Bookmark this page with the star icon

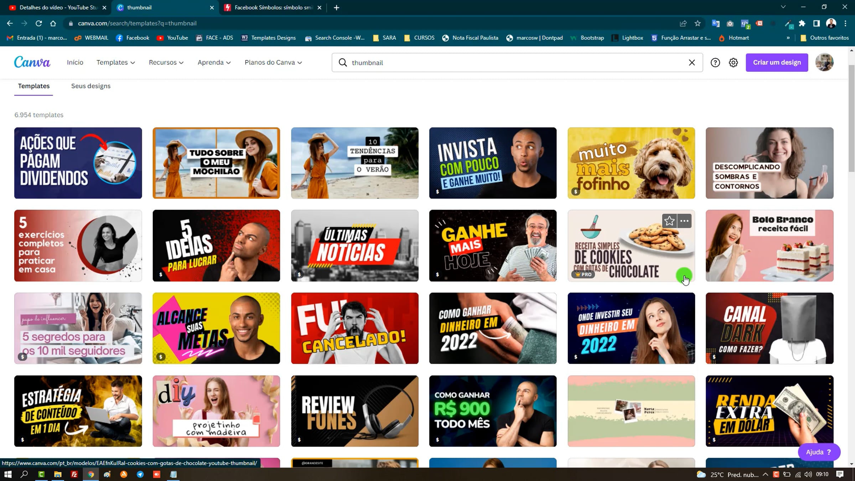[698, 24]
